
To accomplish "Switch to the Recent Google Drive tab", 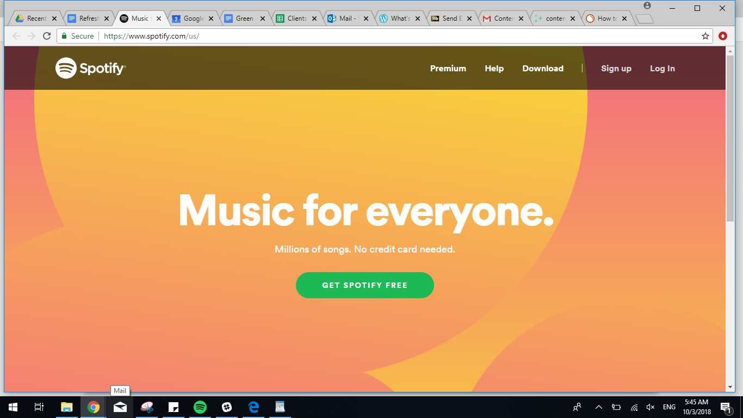I will point(36,19).
